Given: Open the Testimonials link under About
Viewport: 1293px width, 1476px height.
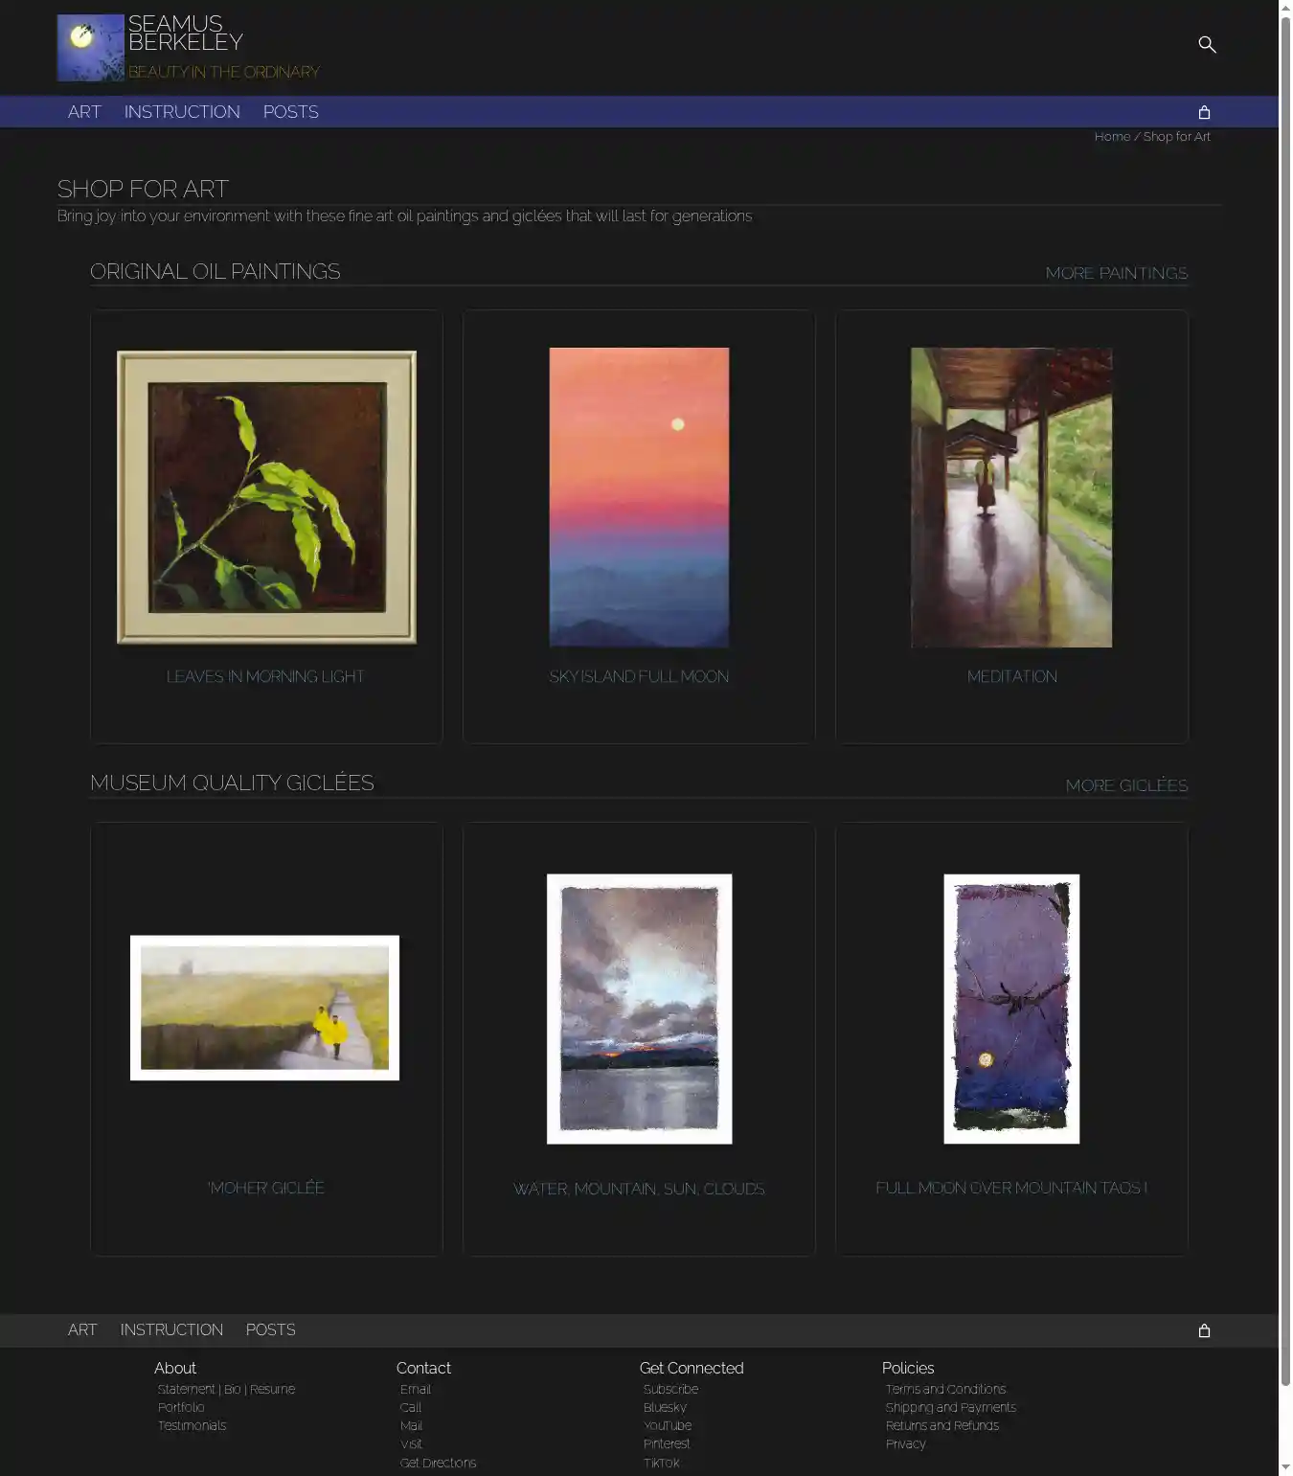Looking at the screenshot, I should (x=192, y=1425).
